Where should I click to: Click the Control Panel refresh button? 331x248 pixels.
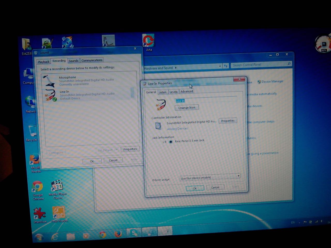[x=226, y=66]
